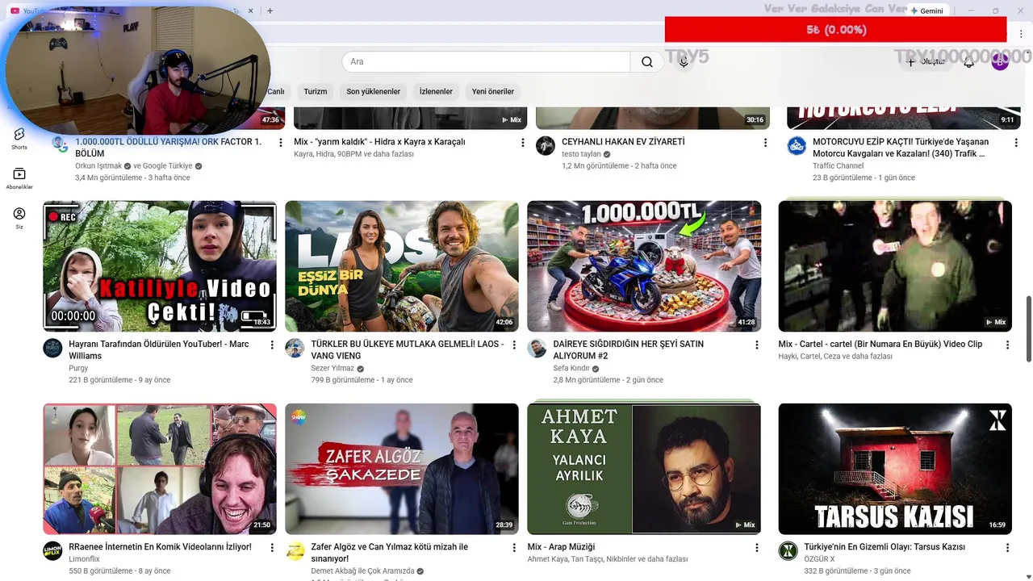The width and height of the screenshot is (1033, 581).
Task: Open options for Cartel mix
Action: [1007, 345]
